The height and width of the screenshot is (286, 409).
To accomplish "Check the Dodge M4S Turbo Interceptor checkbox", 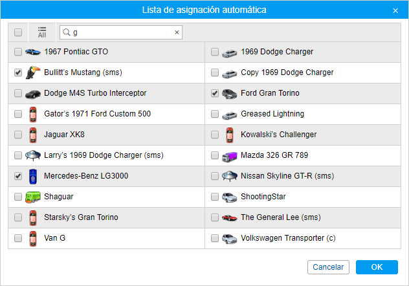I will 18,93.
